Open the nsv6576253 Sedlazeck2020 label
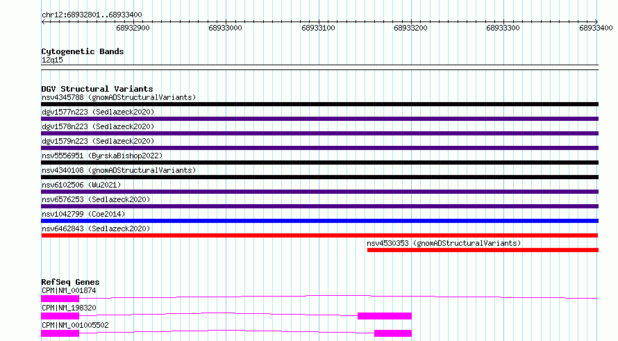Viewport: 618px width, 341px height. click(x=96, y=199)
